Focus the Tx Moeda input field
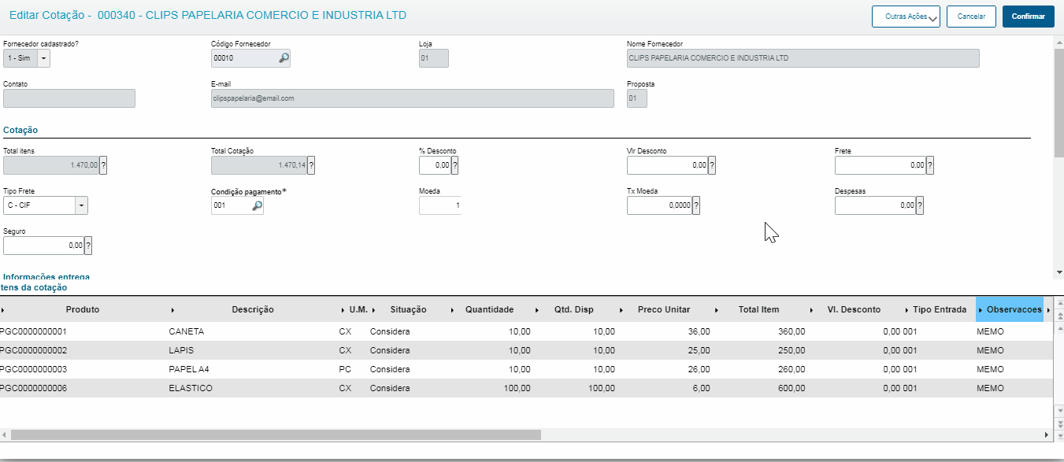Image resolution: width=1064 pixels, height=462 pixels. tap(660, 205)
